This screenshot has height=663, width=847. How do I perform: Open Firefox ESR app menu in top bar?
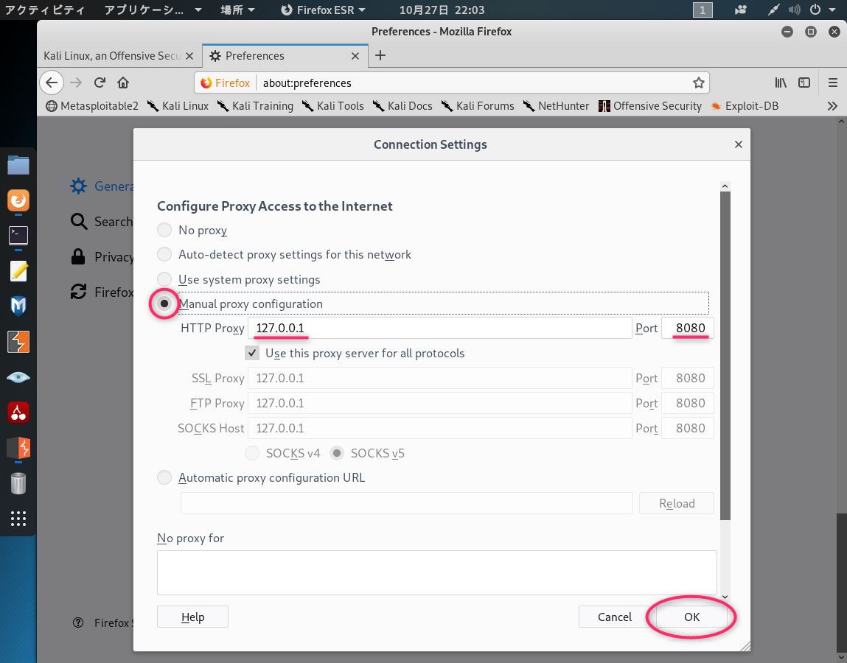[323, 10]
